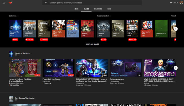Image resolution: width=184 pixels, height=106 pixels.
Task: Click the YouTube Gaming heart logo
Action: 10,3
